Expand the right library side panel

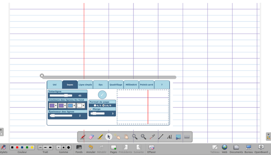pos(268,137)
